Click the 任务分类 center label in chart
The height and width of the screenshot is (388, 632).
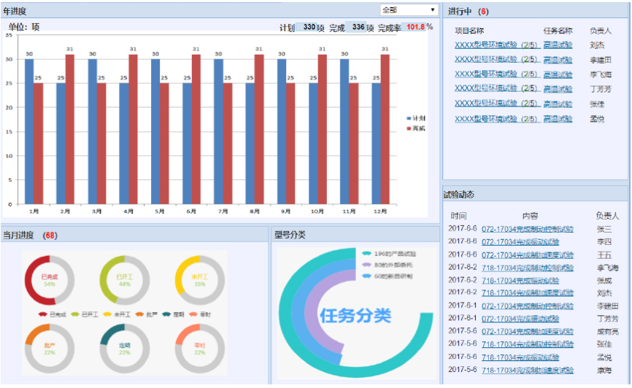(355, 315)
